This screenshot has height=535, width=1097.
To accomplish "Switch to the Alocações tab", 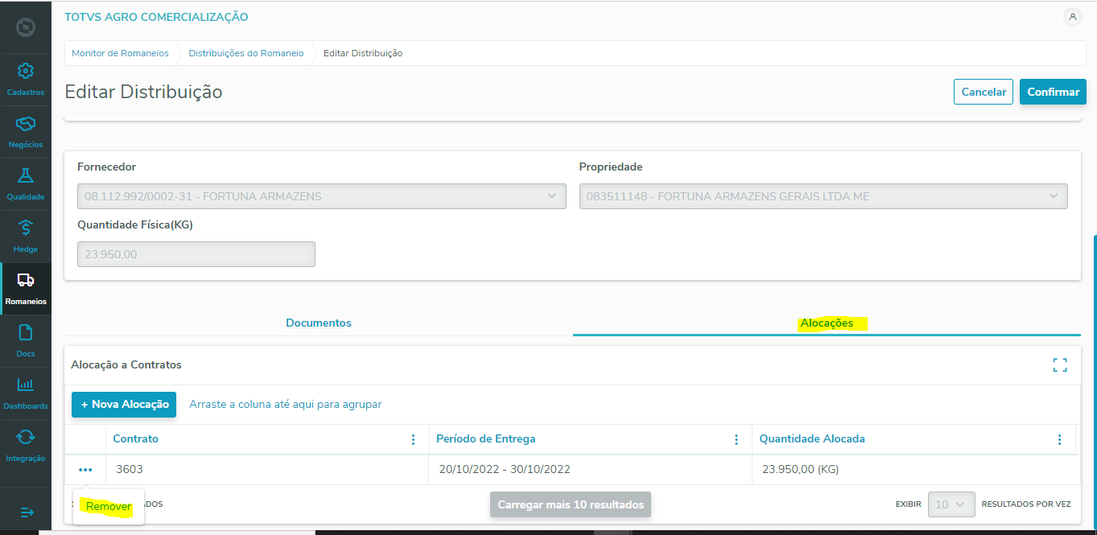I will pos(827,323).
